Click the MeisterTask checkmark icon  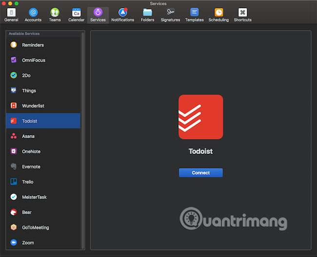pyautogui.click(x=14, y=197)
